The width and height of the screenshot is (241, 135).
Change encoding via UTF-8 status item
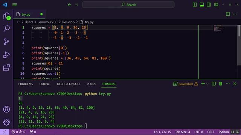198,132
